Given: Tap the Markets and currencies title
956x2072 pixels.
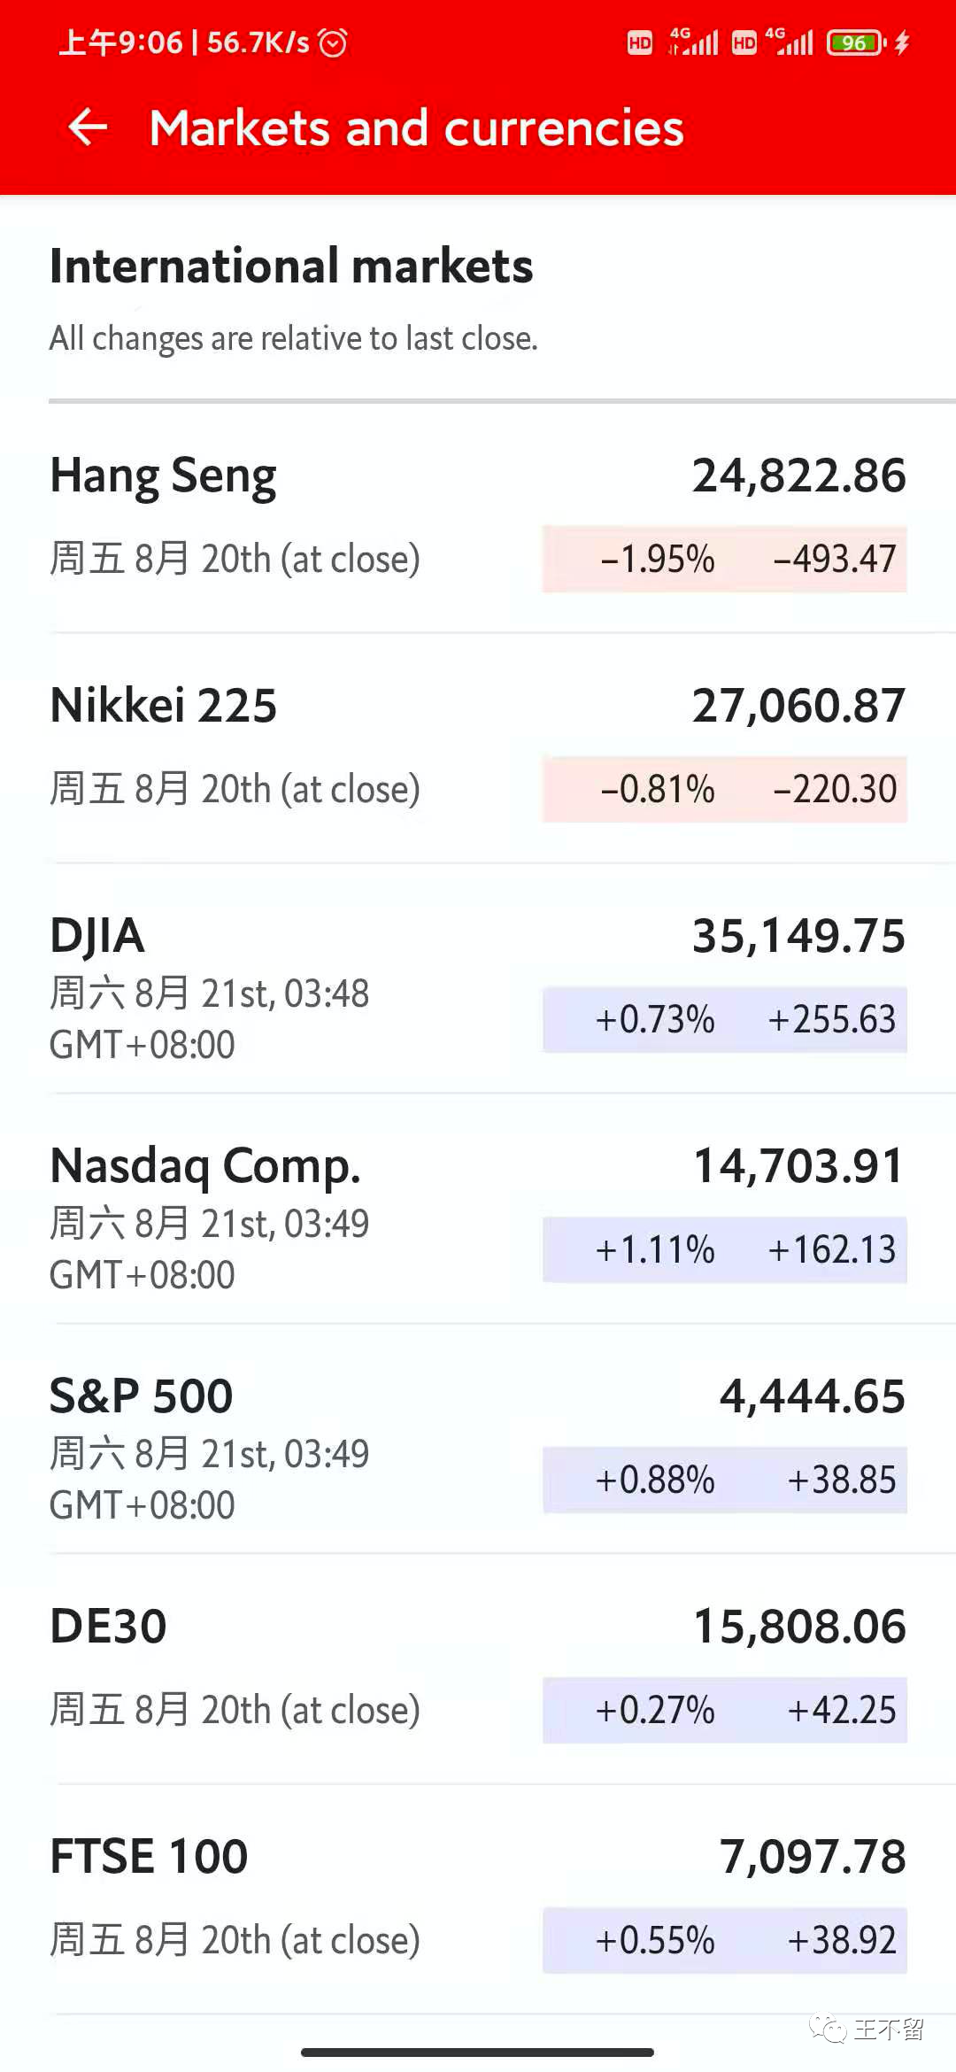Looking at the screenshot, I should 416,128.
